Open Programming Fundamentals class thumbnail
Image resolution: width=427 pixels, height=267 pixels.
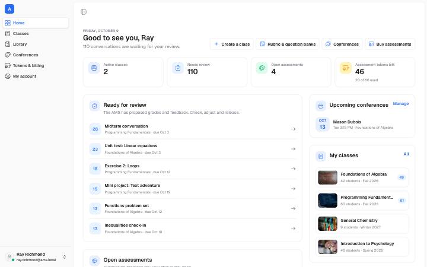pyautogui.click(x=327, y=201)
